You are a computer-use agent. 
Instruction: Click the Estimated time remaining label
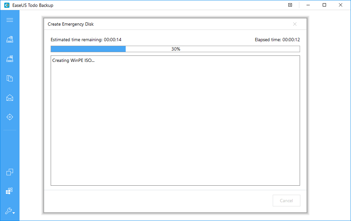tap(86, 40)
